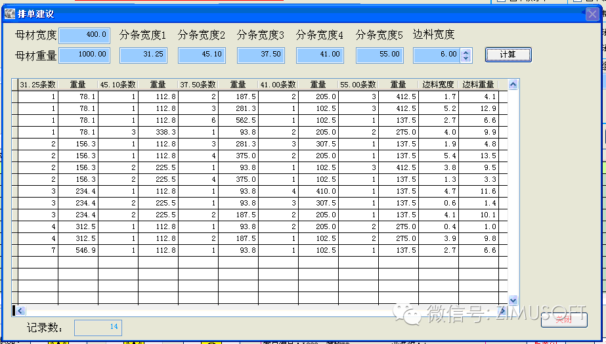Screen dimensions: 606x344
Task: Click the 31.25条数 column header
Action: click(x=38, y=85)
